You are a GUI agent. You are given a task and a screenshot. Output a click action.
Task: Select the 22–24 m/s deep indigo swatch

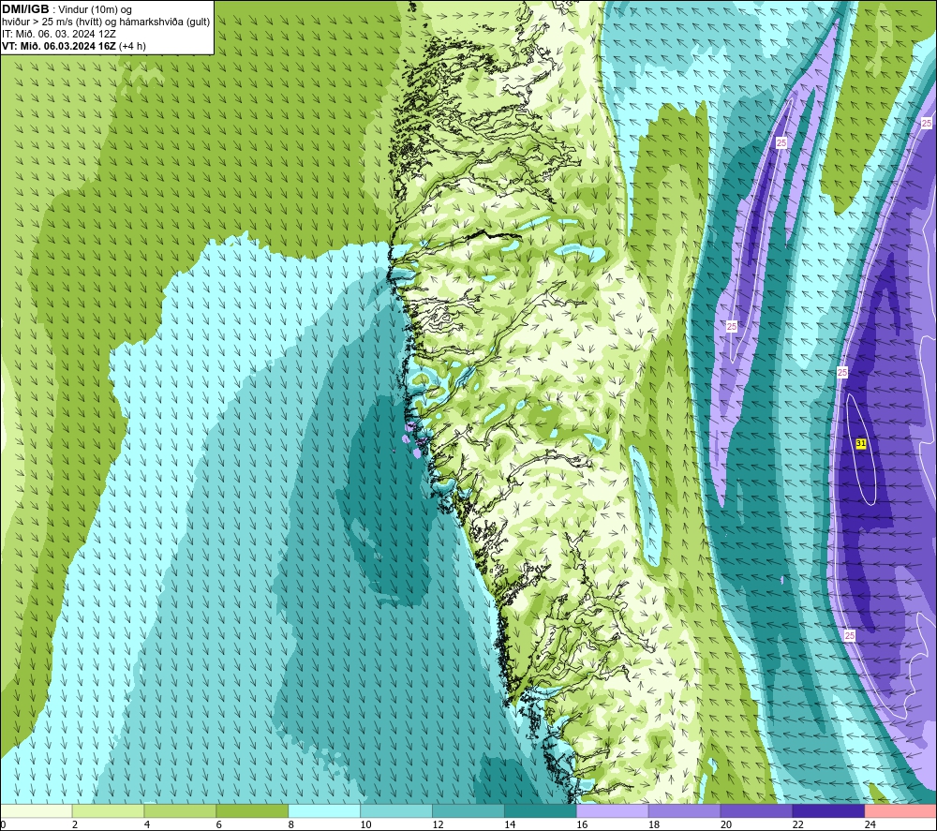tap(828, 810)
